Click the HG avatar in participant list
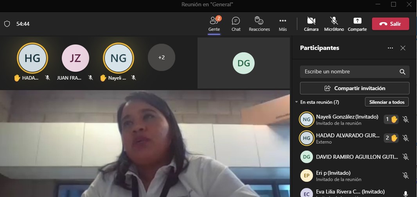417x197 pixels. 307,138
